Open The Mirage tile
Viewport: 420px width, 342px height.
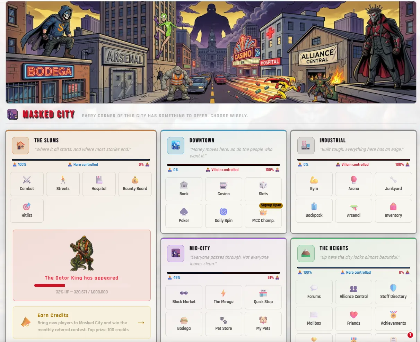(x=224, y=297)
